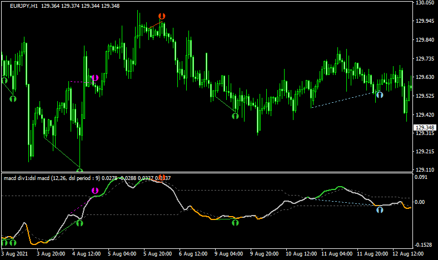Select the 11 Aug 04:00 time label
This screenshot has width=438, height=260.
coord(337,254)
